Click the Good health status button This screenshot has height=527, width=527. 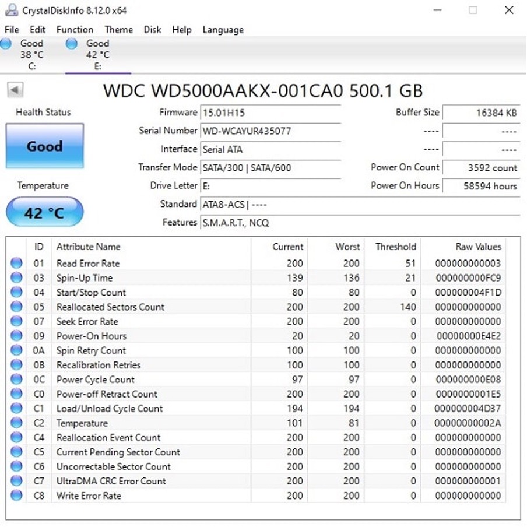click(x=45, y=146)
